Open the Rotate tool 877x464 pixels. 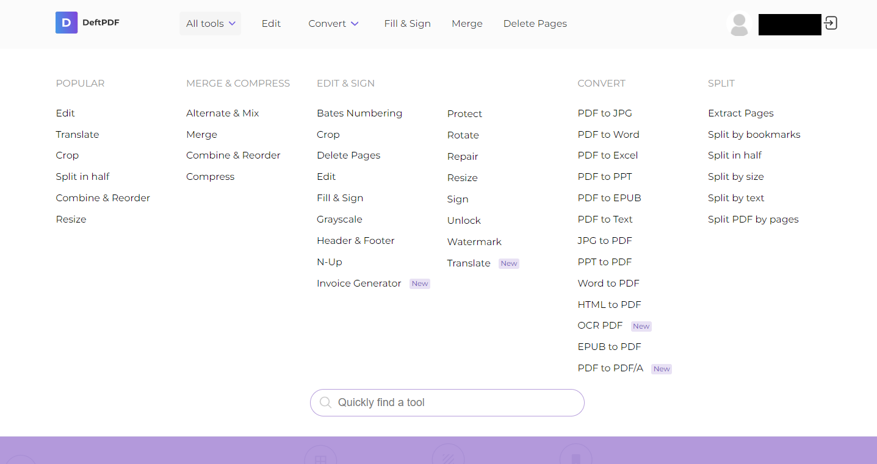pyautogui.click(x=463, y=135)
